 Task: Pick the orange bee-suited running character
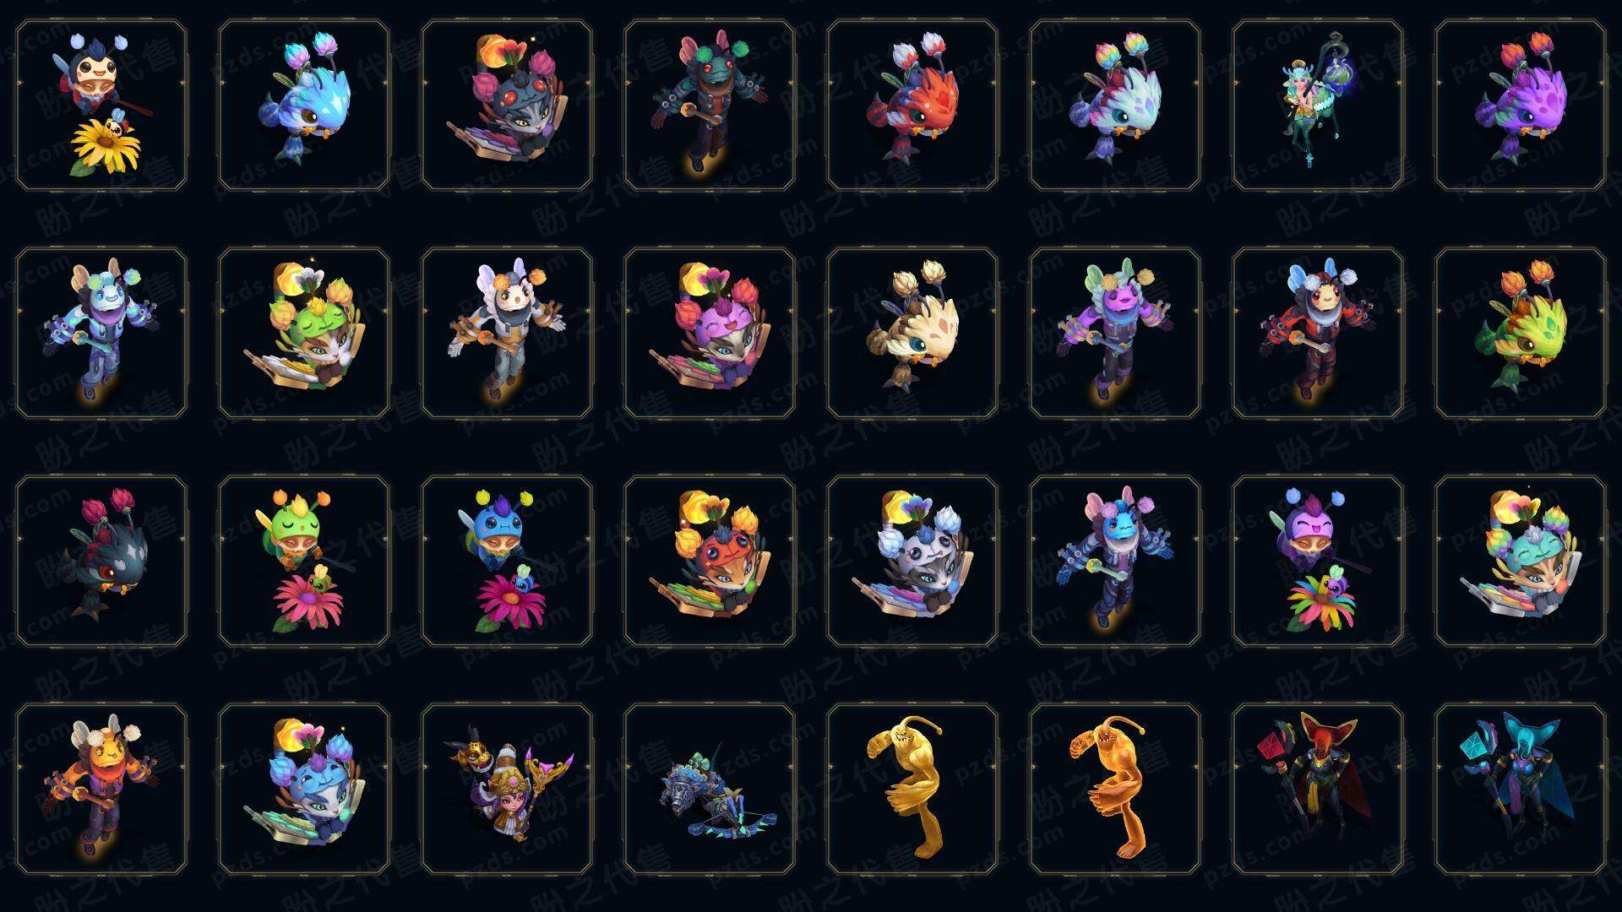(x=101, y=789)
